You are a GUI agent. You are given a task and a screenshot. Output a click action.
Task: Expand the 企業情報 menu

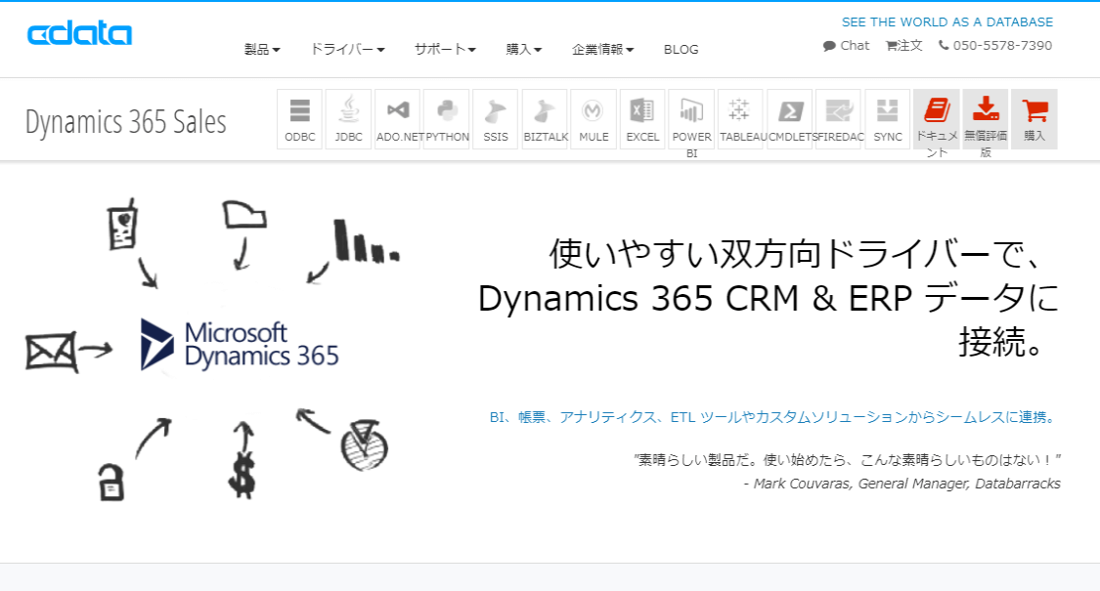coord(602,49)
